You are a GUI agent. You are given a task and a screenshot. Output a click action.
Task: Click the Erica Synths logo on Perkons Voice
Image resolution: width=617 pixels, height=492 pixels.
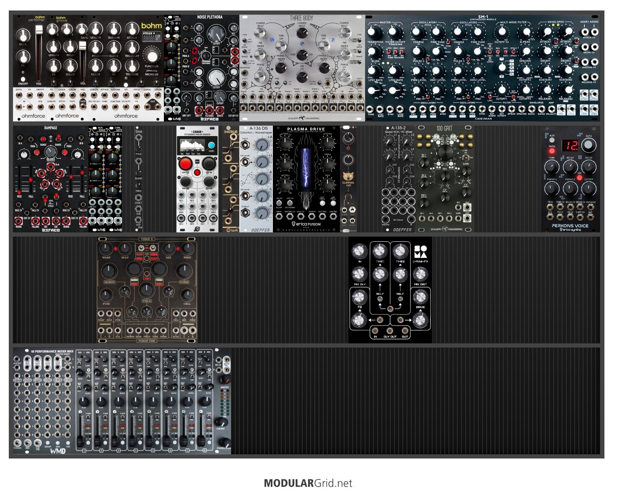pos(570,230)
